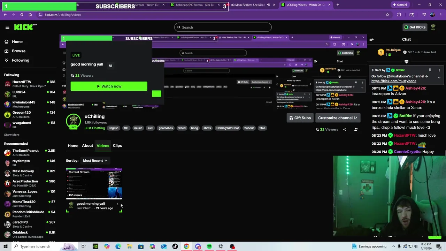Open the Most Recent sort dropdown
The width and height of the screenshot is (446, 251).
tap(95, 161)
